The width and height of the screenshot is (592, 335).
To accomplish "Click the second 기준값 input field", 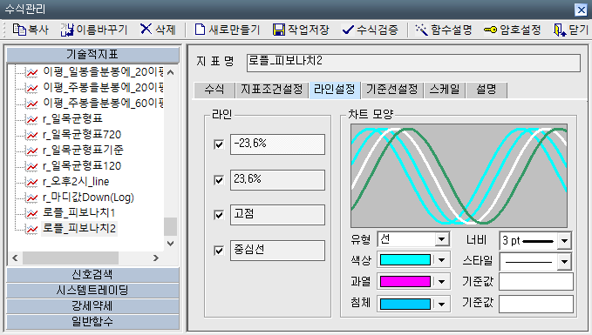I will (535, 304).
